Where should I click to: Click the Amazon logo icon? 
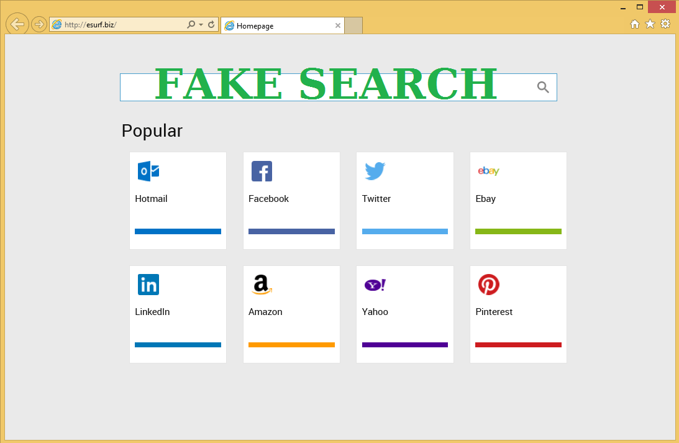pos(262,285)
